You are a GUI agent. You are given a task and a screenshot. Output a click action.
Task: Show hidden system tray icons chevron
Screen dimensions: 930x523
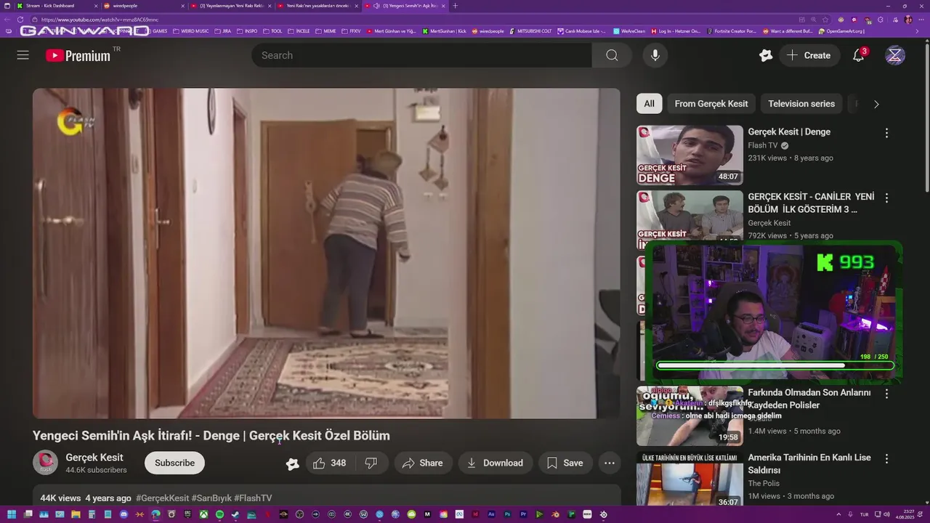[x=838, y=514]
